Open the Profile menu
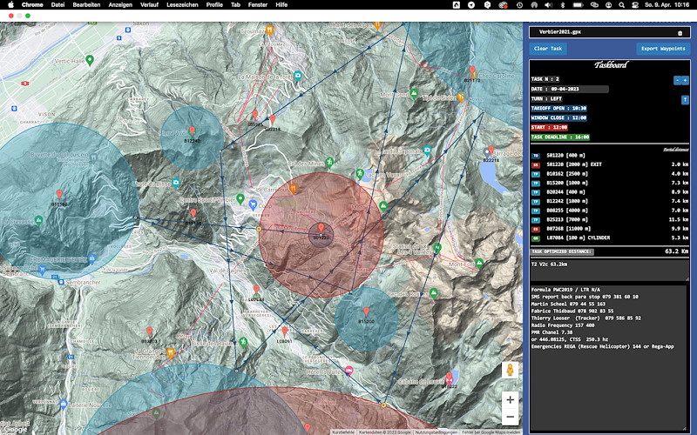Screen dimensions: 697x435 [214, 5]
